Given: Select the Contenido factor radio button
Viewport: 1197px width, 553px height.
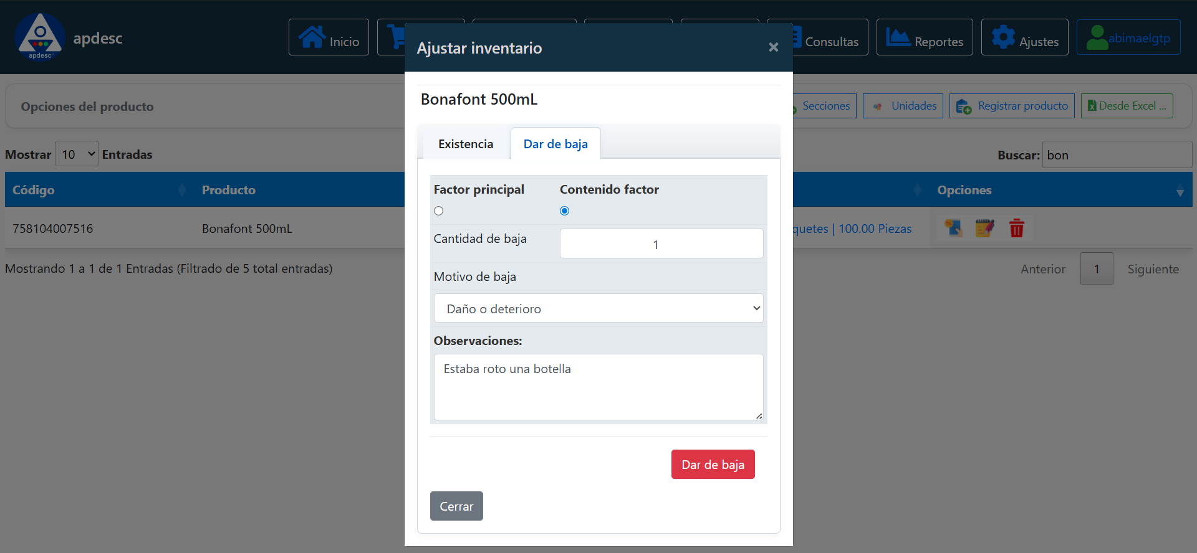Looking at the screenshot, I should pos(565,211).
